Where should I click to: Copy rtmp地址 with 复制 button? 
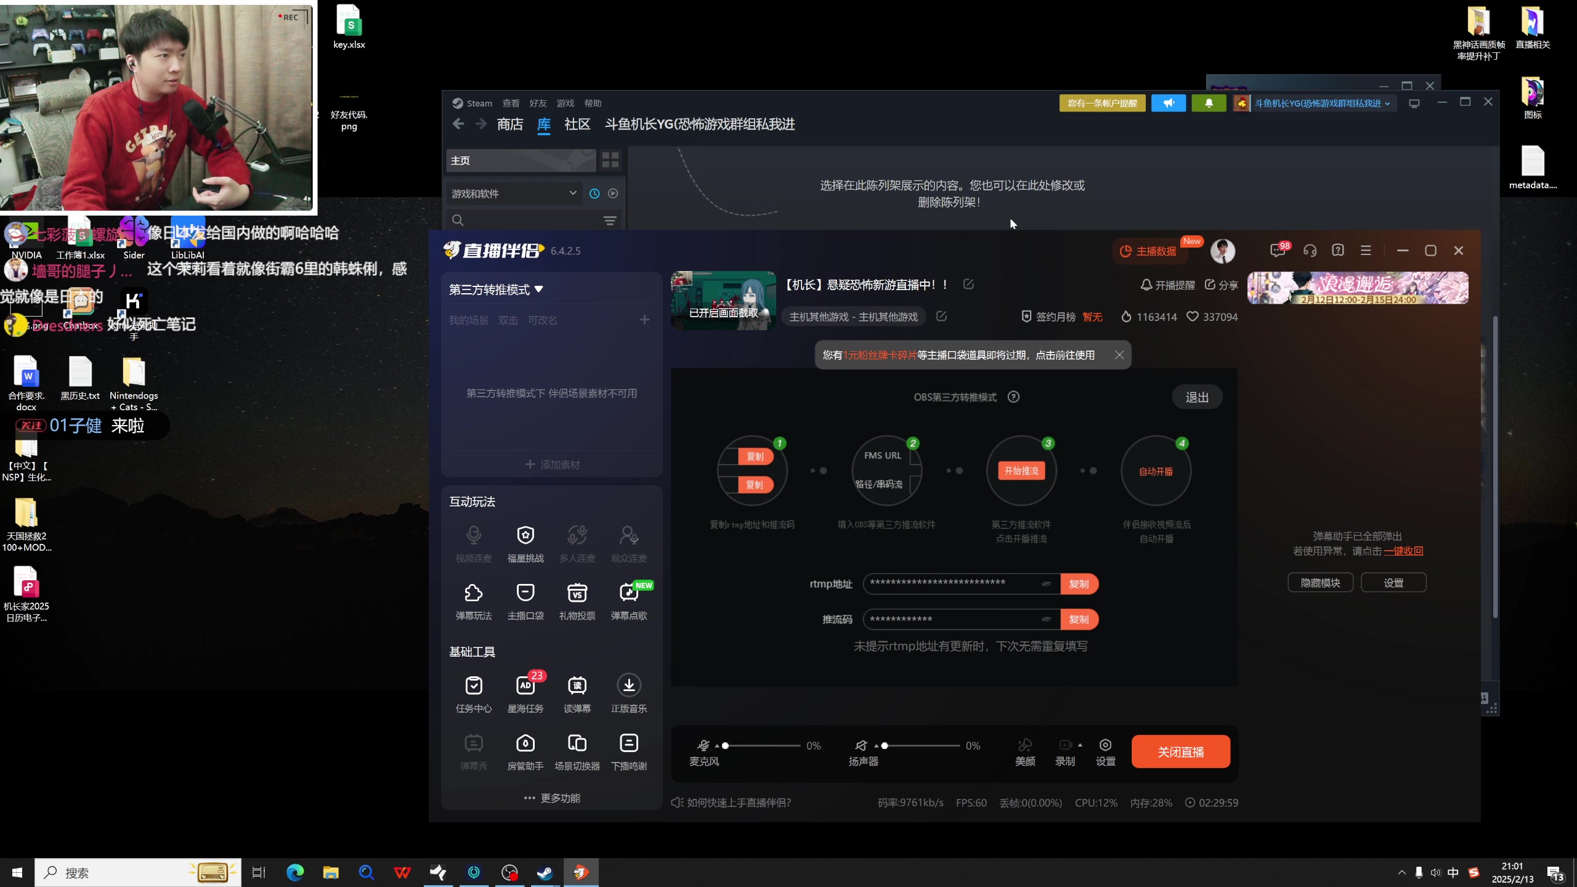(1079, 583)
